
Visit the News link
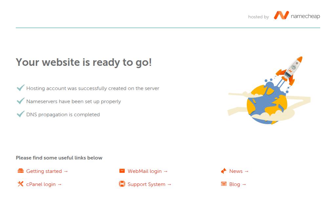click(239, 171)
